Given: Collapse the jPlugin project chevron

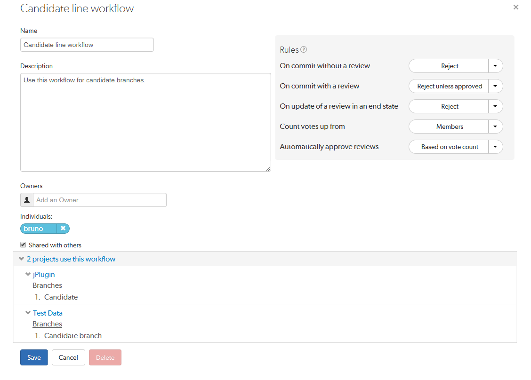Looking at the screenshot, I should 28,275.
